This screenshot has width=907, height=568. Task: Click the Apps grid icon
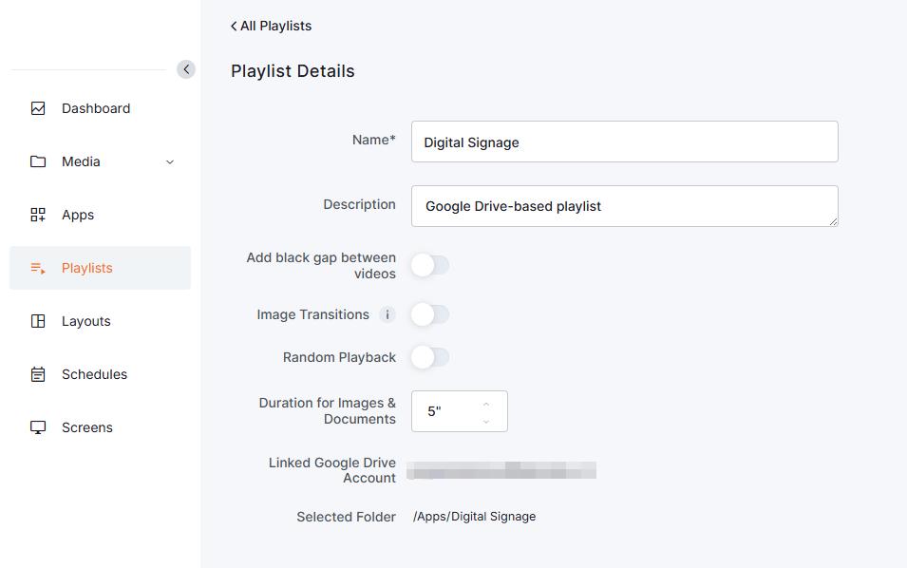coord(38,215)
